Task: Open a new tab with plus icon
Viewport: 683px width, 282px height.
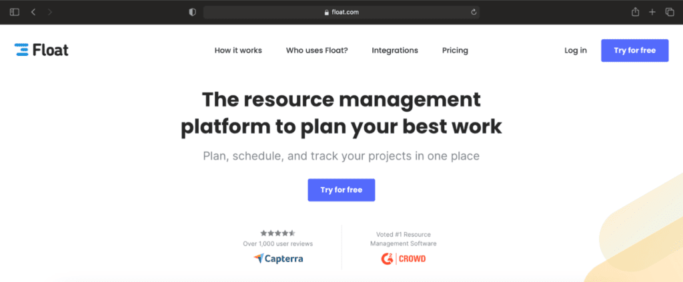Action: [652, 12]
